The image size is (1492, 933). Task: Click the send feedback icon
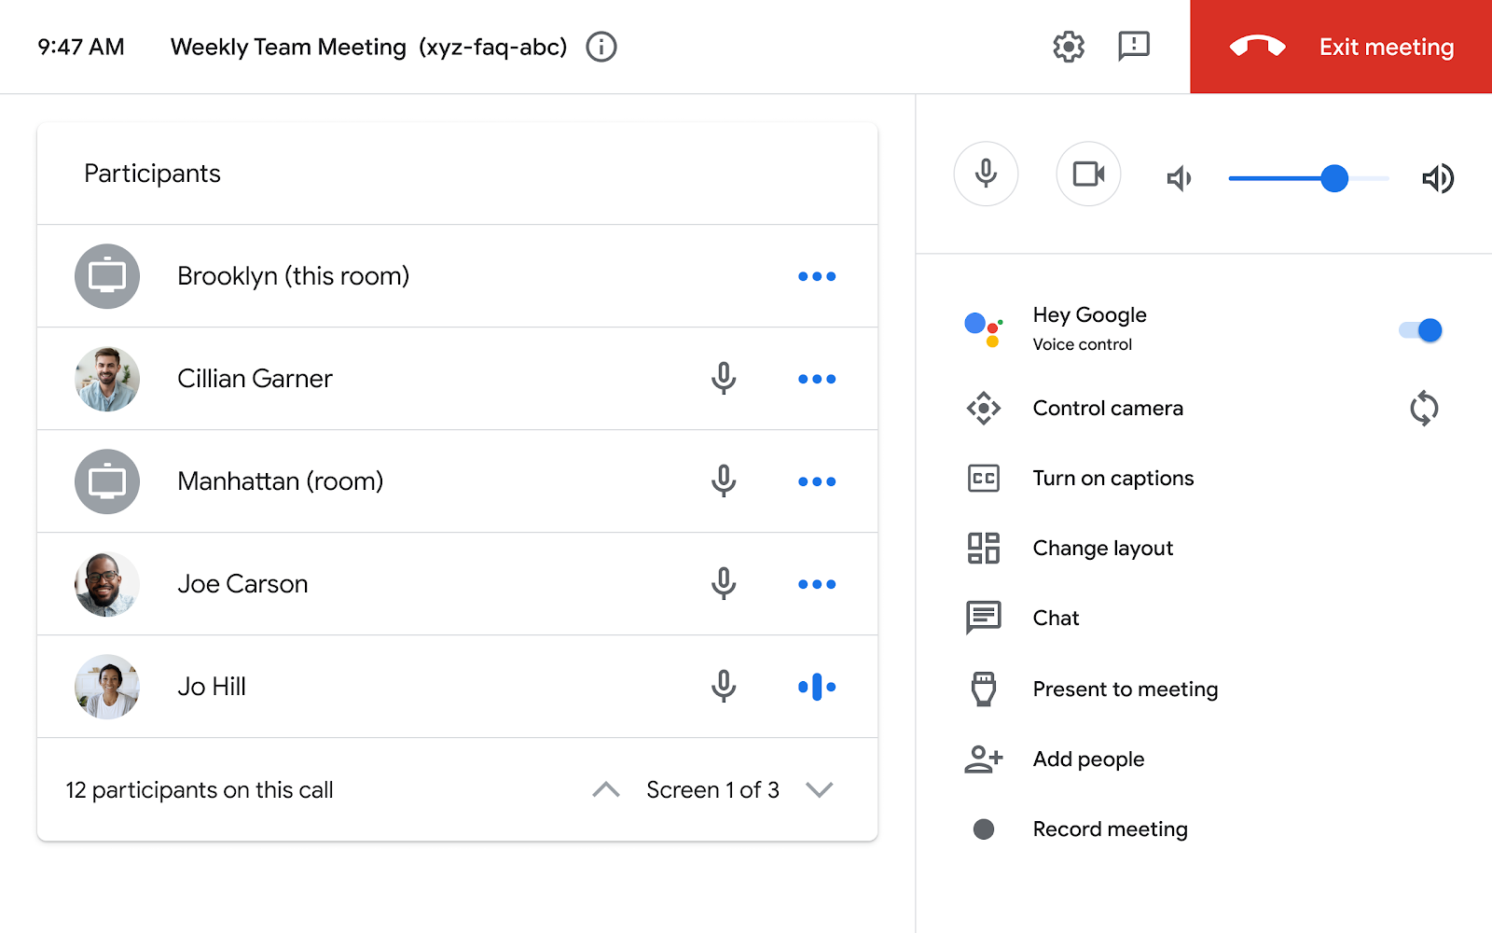point(1134,47)
